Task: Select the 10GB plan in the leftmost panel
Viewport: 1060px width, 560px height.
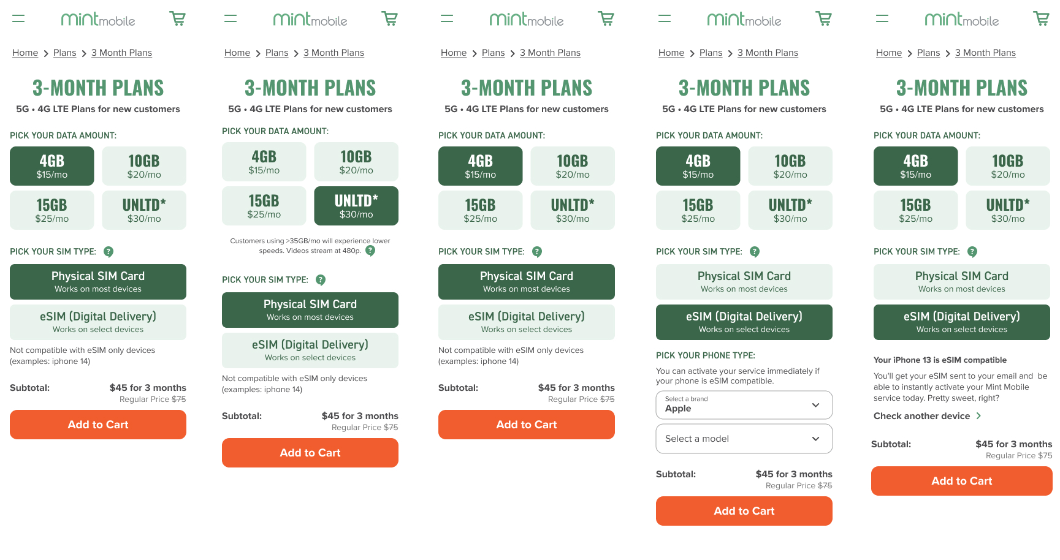Action: click(144, 166)
